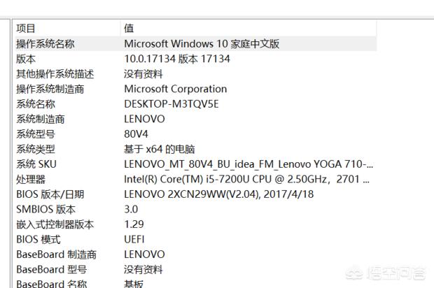Image resolution: width=434 pixels, height=288 pixels.
Task: Click the 项目 column header
Action: pos(26,29)
